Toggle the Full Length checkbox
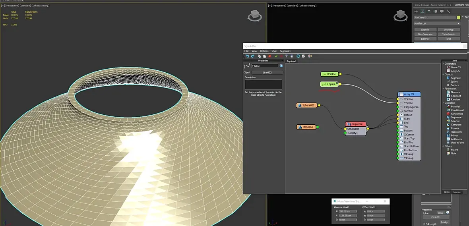Viewport: 469px width, 226px height. coord(424,224)
